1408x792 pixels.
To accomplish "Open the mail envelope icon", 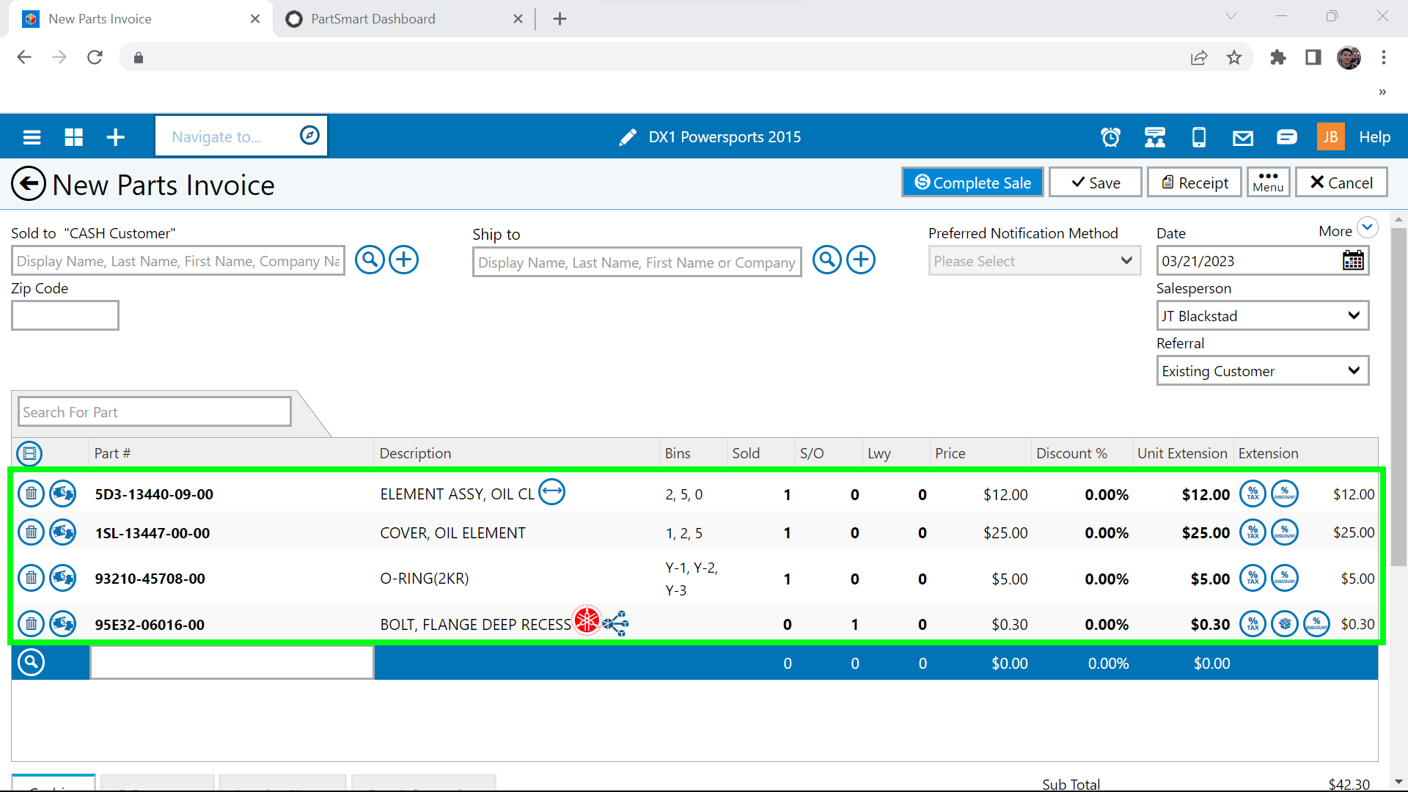I will [1242, 137].
